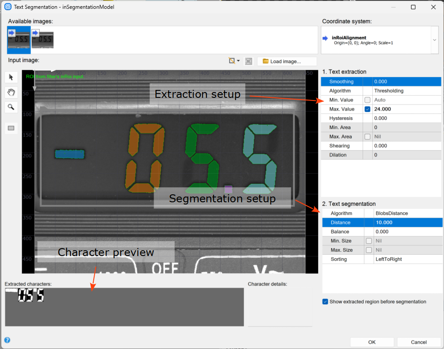The width and height of the screenshot is (444, 349).
Task: Click the inRoiAlignment blue arrow icon
Action: (325, 38)
